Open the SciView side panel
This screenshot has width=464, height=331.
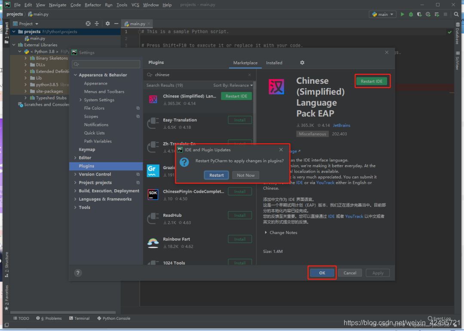(x=458, y=61)
